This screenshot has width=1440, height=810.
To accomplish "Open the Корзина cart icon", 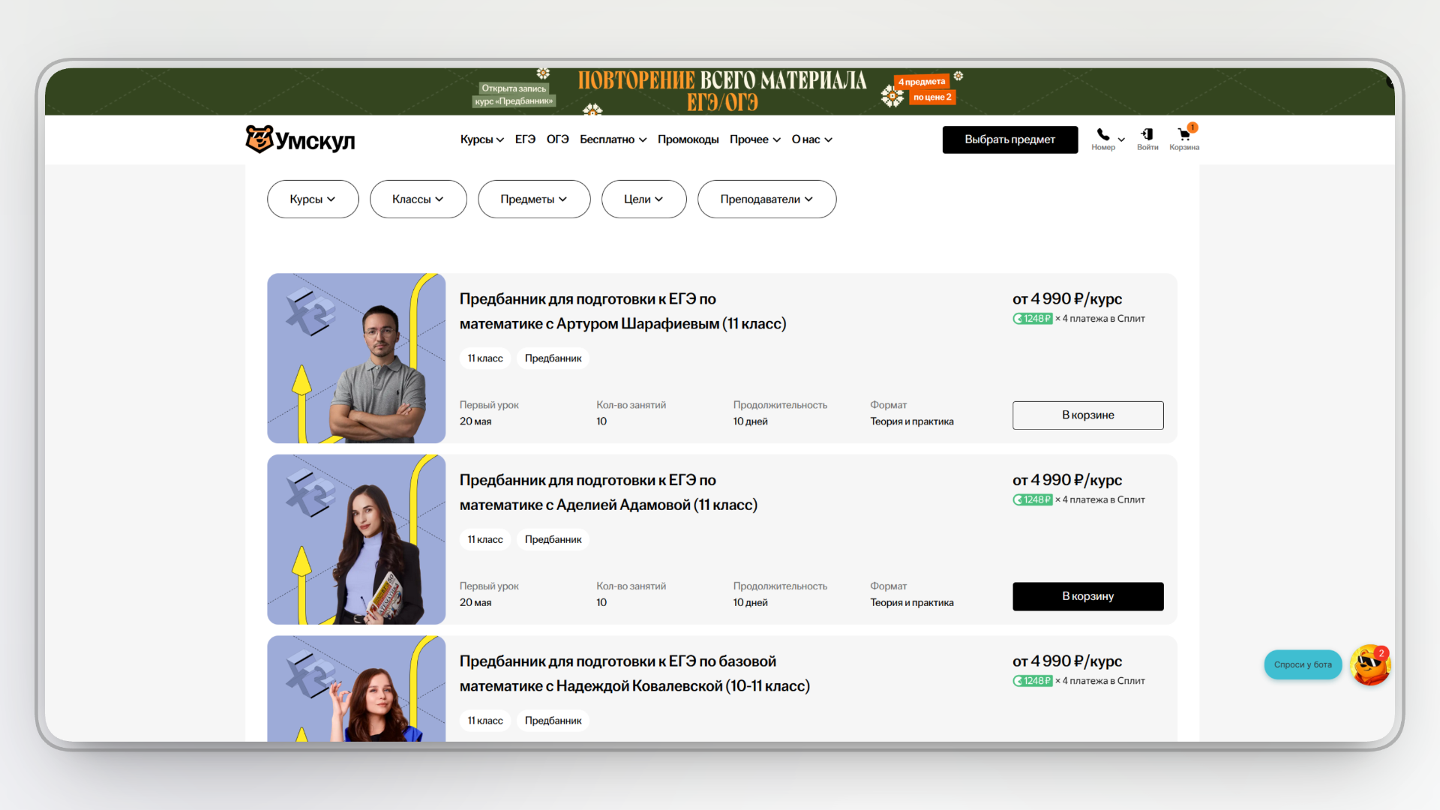I will 1184,139.
